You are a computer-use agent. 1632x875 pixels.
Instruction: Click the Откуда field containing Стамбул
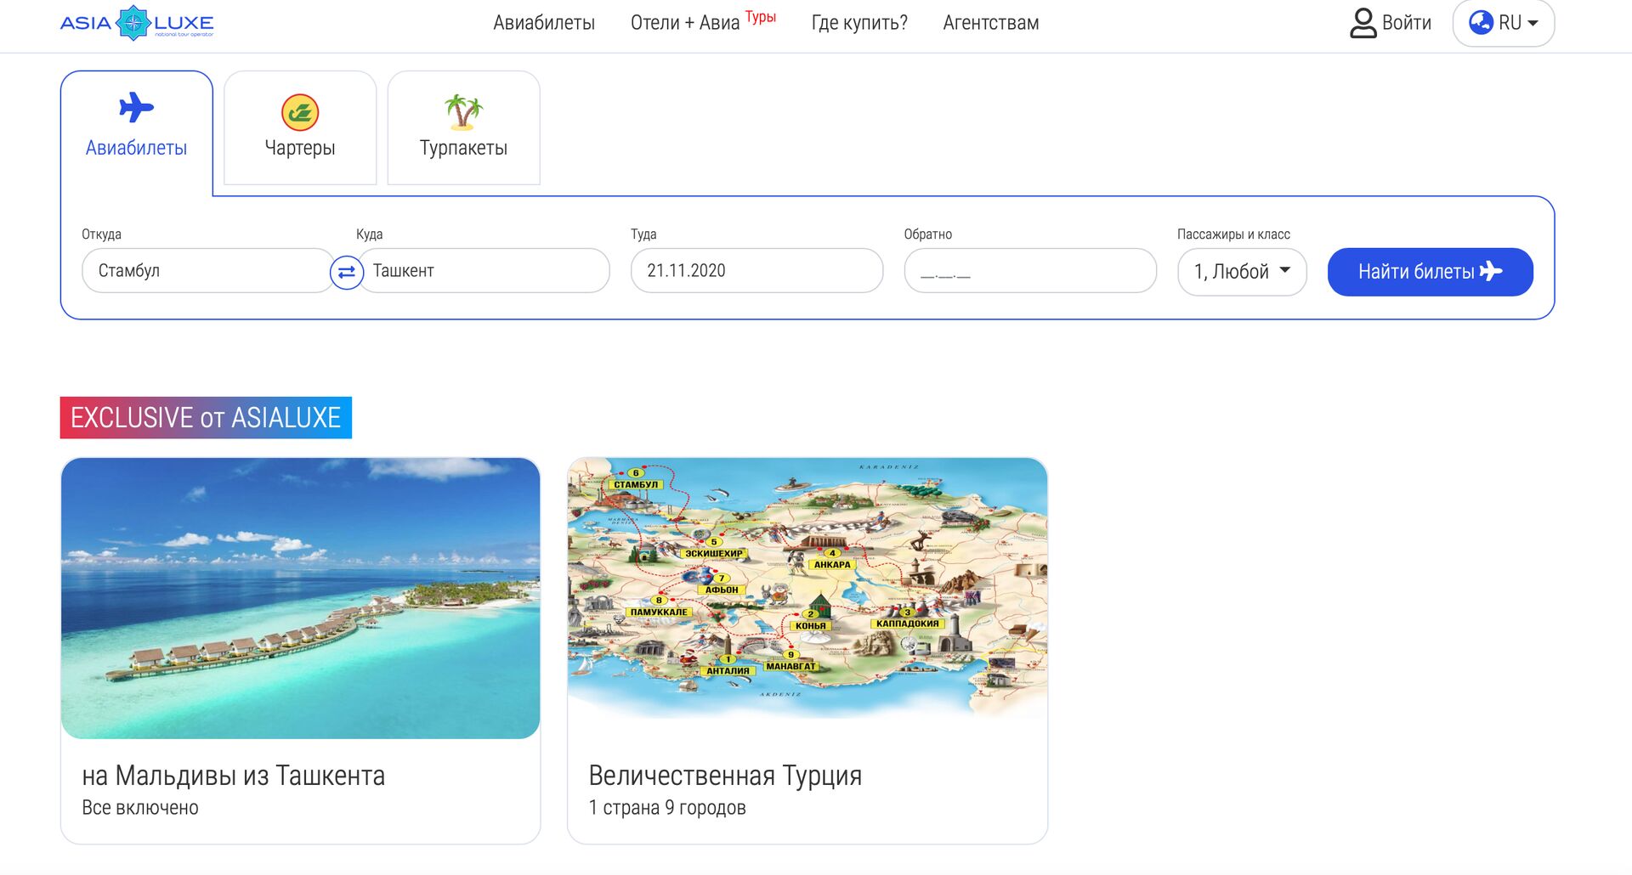(x=207, y=271)
